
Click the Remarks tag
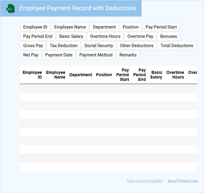click(128, 55)
